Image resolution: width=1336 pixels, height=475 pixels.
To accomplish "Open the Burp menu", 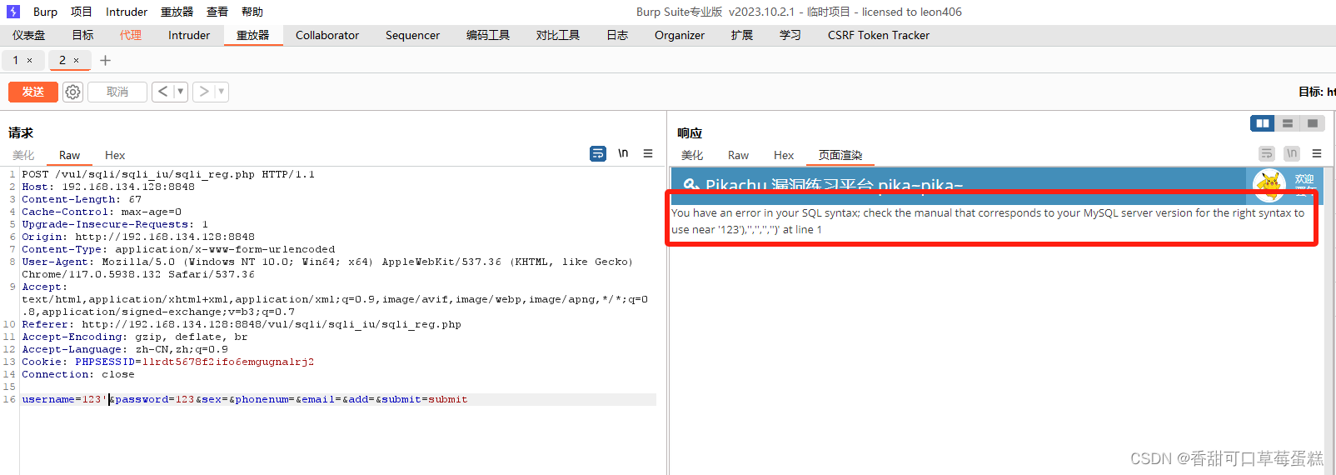I will coord(45,12).
